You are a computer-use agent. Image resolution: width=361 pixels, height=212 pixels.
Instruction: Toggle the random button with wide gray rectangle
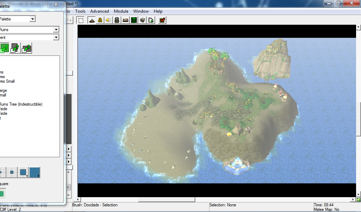click(26, 48)
